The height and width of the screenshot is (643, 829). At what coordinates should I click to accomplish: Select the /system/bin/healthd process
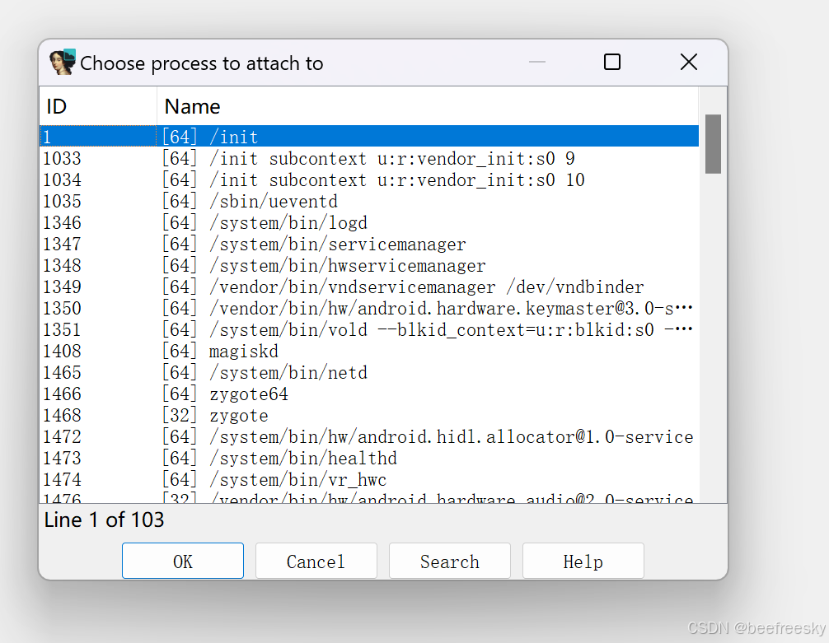click(369, 458)
